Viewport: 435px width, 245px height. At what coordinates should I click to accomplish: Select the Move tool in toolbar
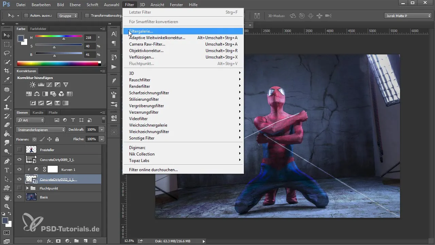(x=6, y=35)
